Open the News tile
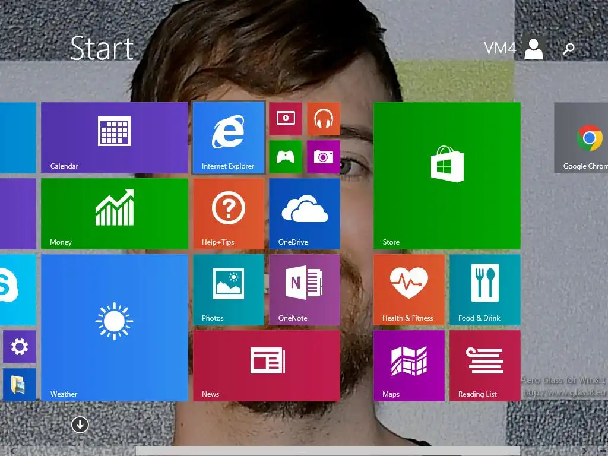The height and width of the screenshot is (456, 608). [x=267, y=366]
